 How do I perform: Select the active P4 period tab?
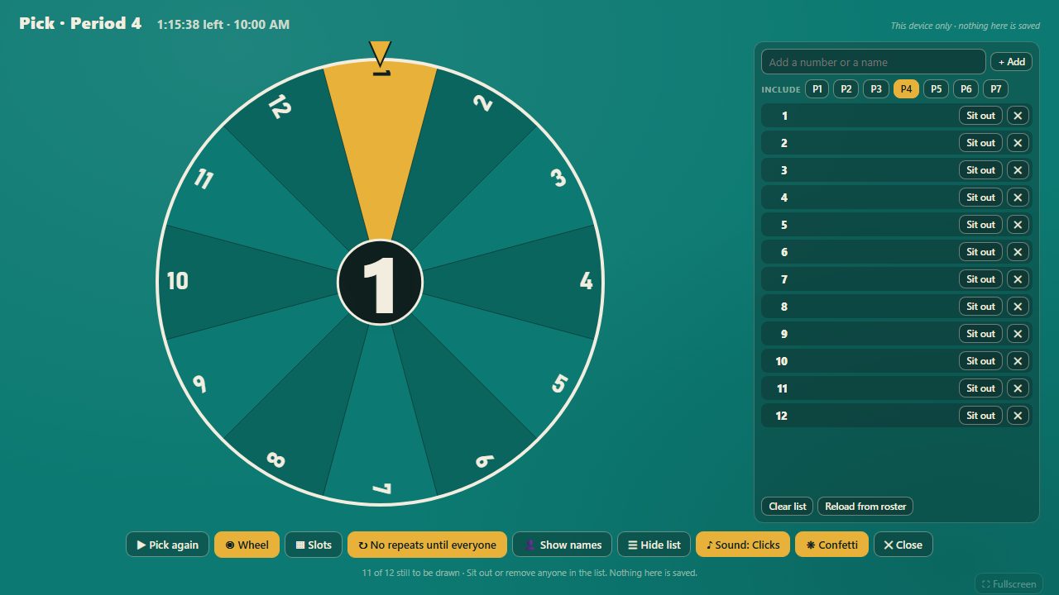pyautogui.click(x=906, y=89)
